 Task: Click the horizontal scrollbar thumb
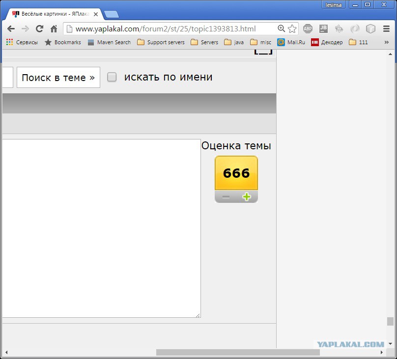tap(238, 352)
